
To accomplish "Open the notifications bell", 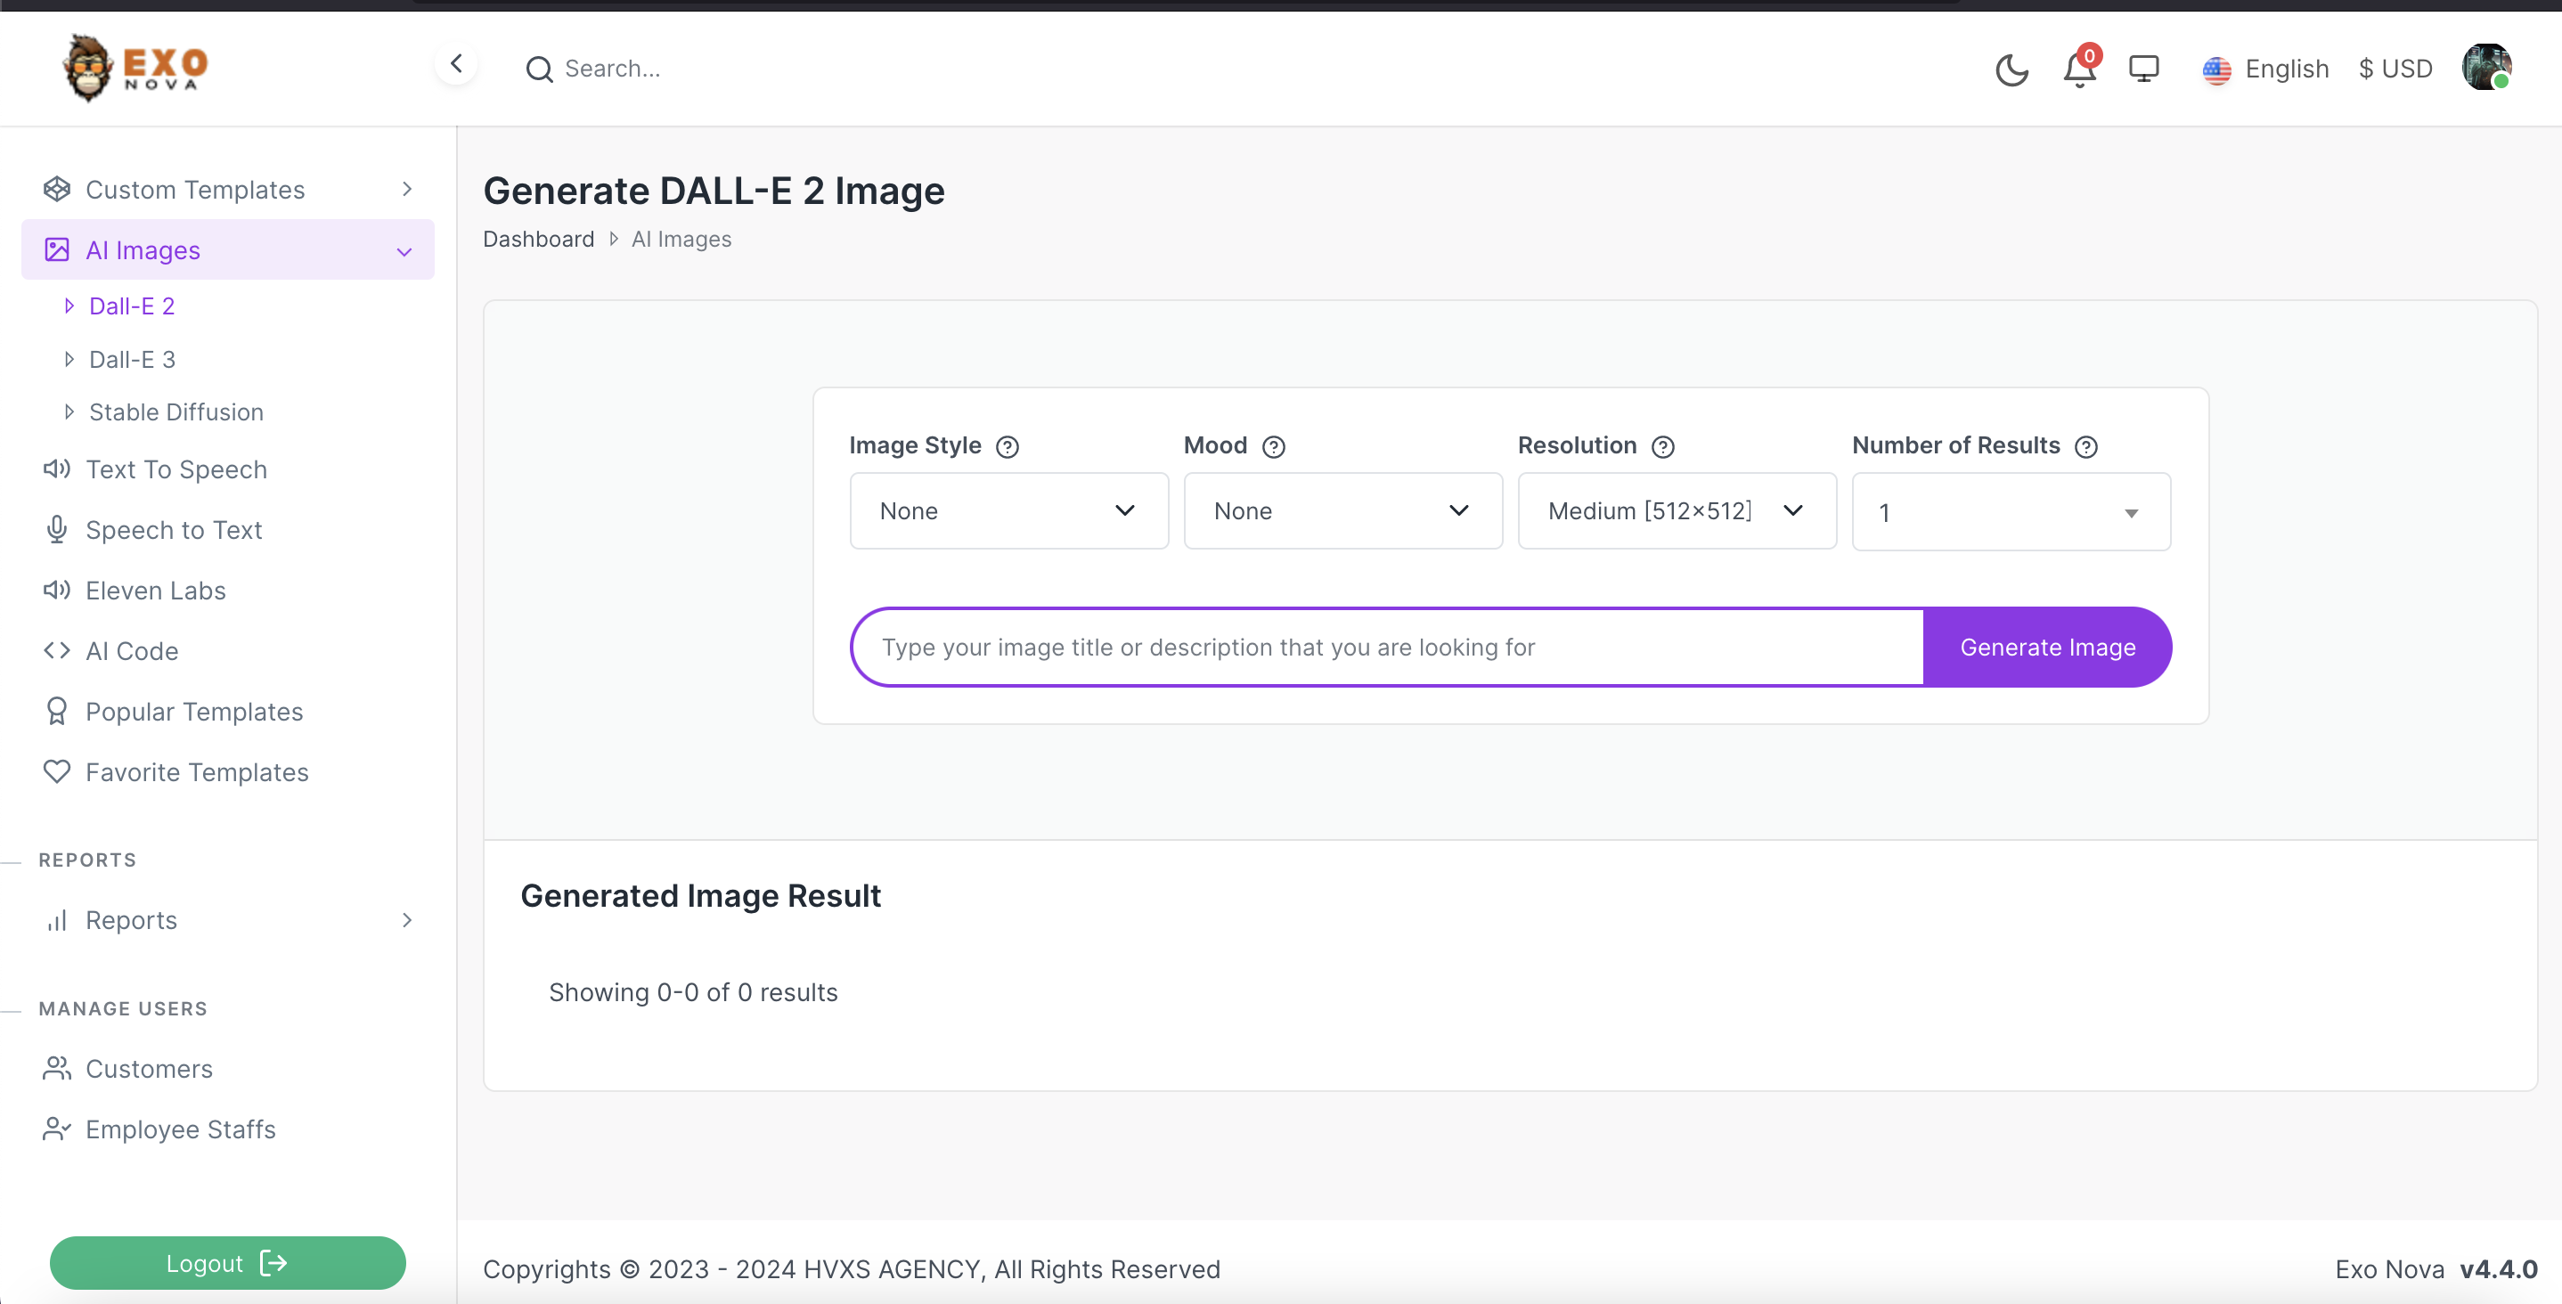I will tap(2078, 69).
